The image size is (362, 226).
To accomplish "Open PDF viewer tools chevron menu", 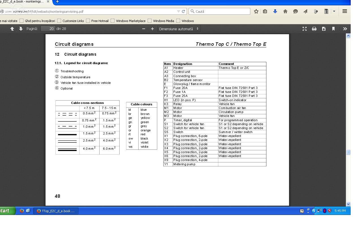I will [x=345, y=29].
